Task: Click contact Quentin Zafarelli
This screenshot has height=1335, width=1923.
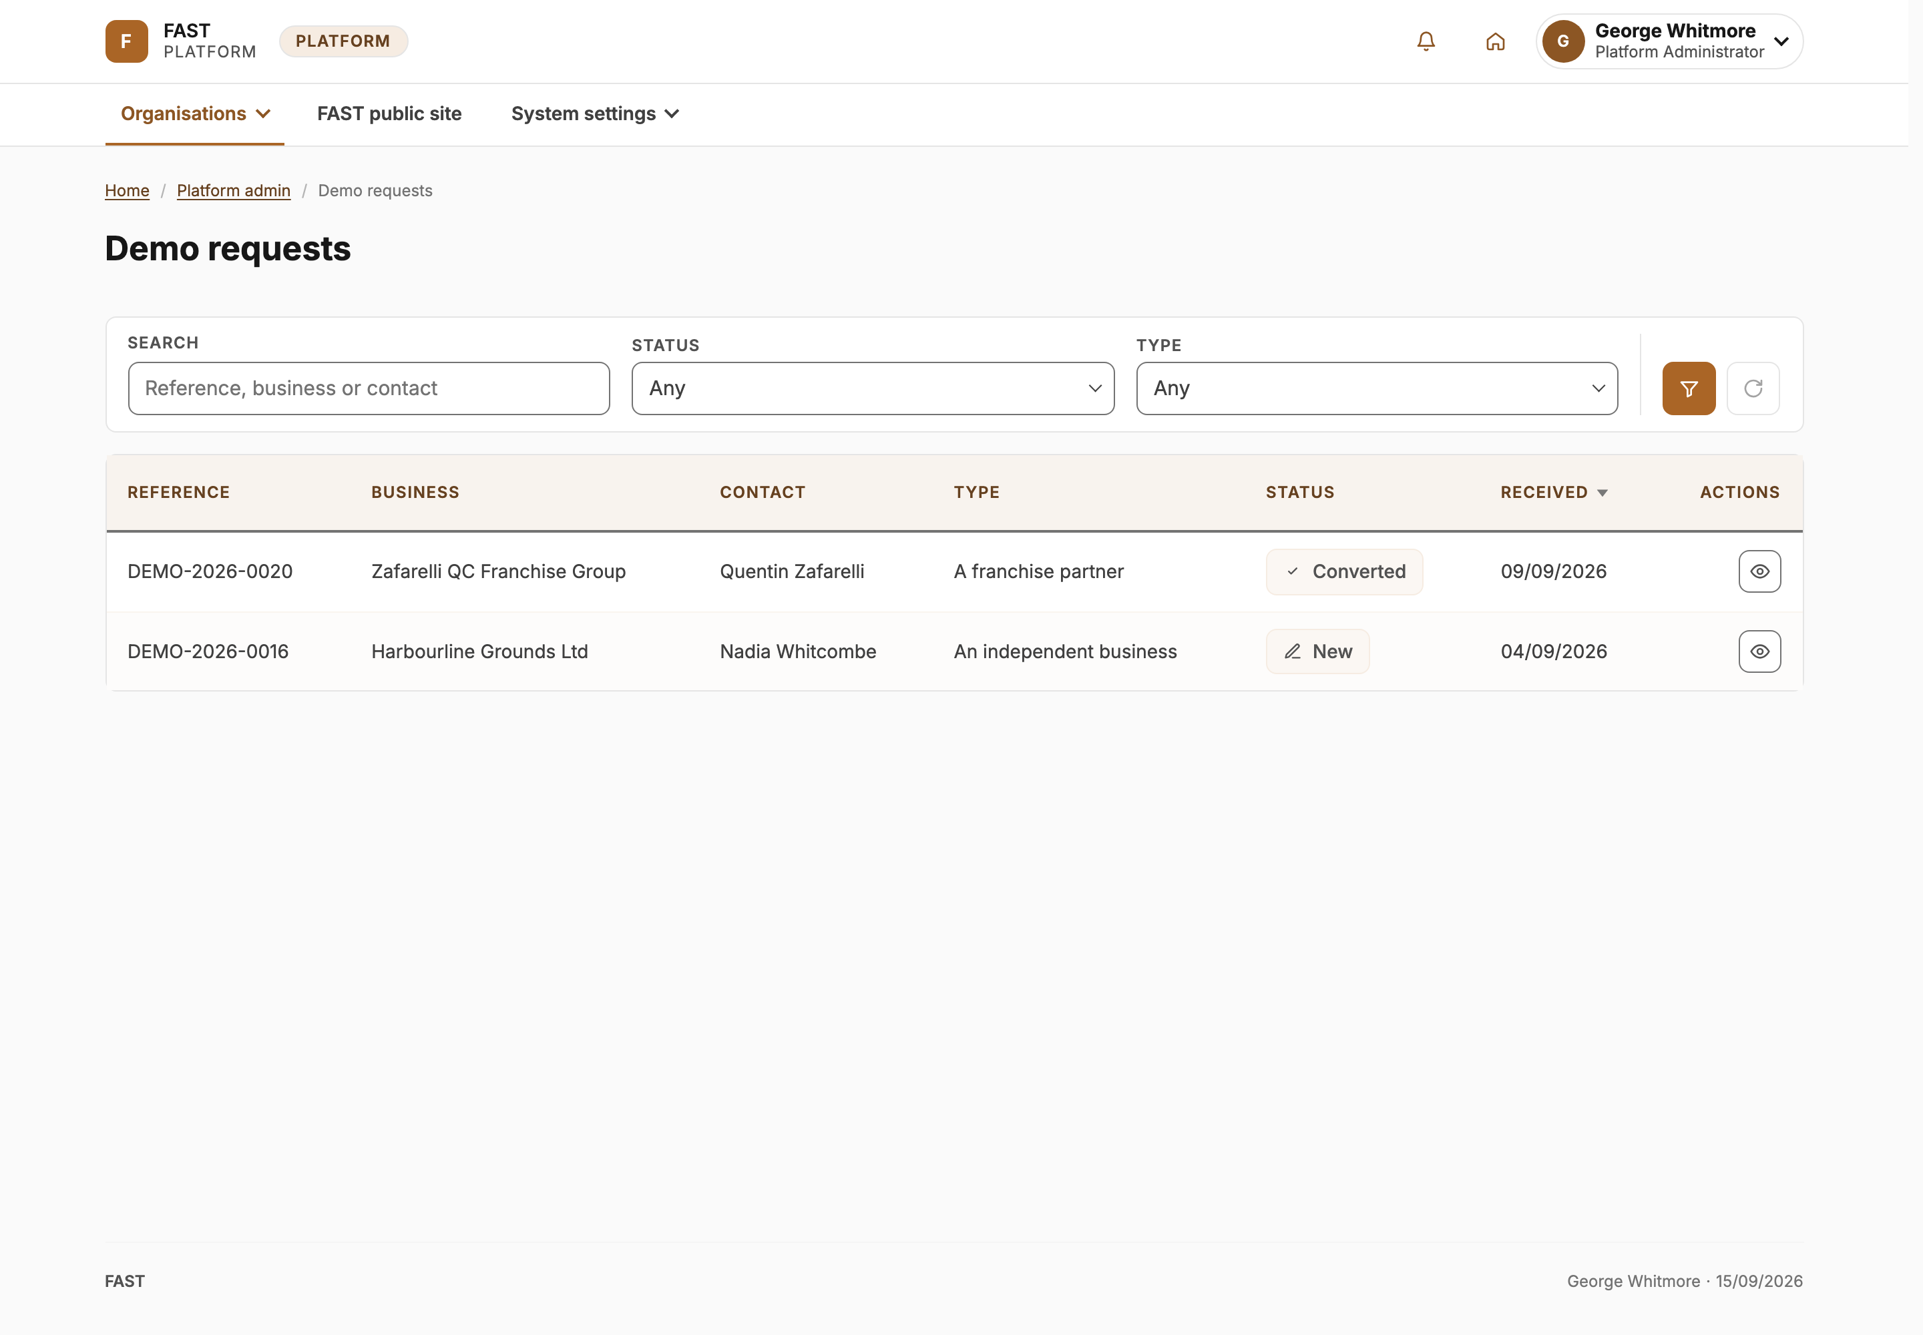Action: (x=792, y=571)
